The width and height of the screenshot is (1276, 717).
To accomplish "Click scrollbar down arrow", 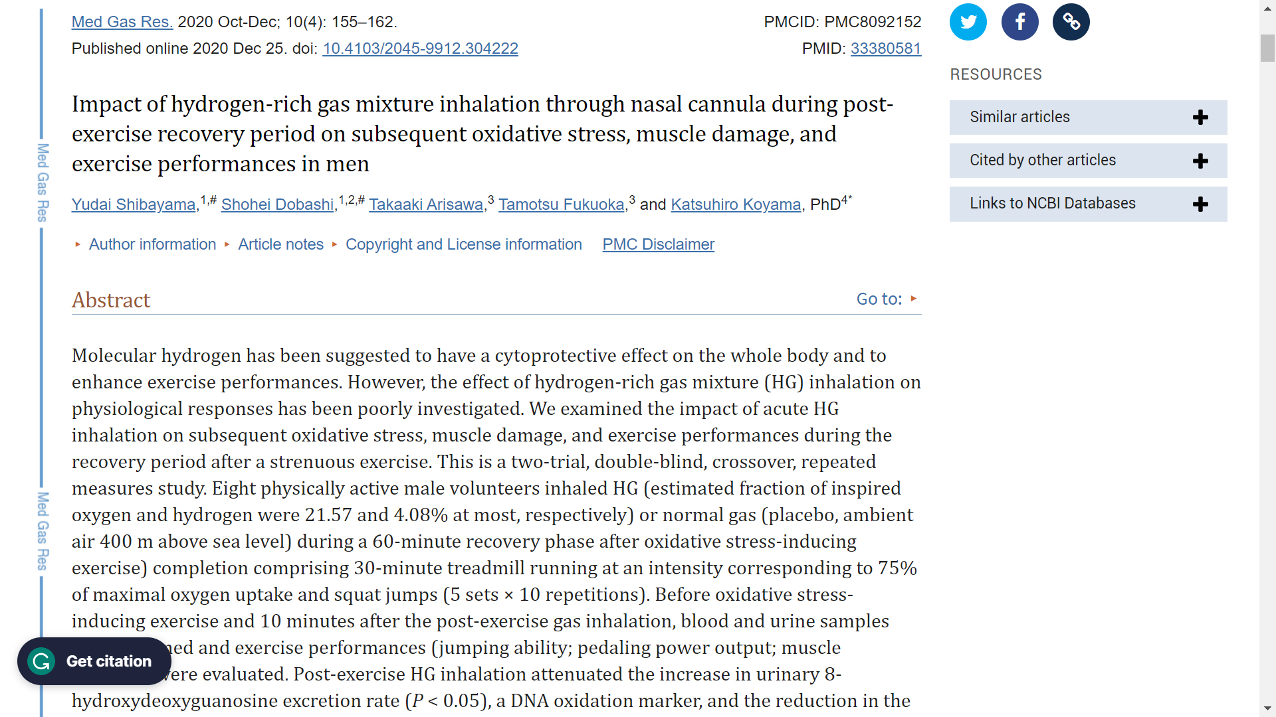I will click(x=1267, y=709).
